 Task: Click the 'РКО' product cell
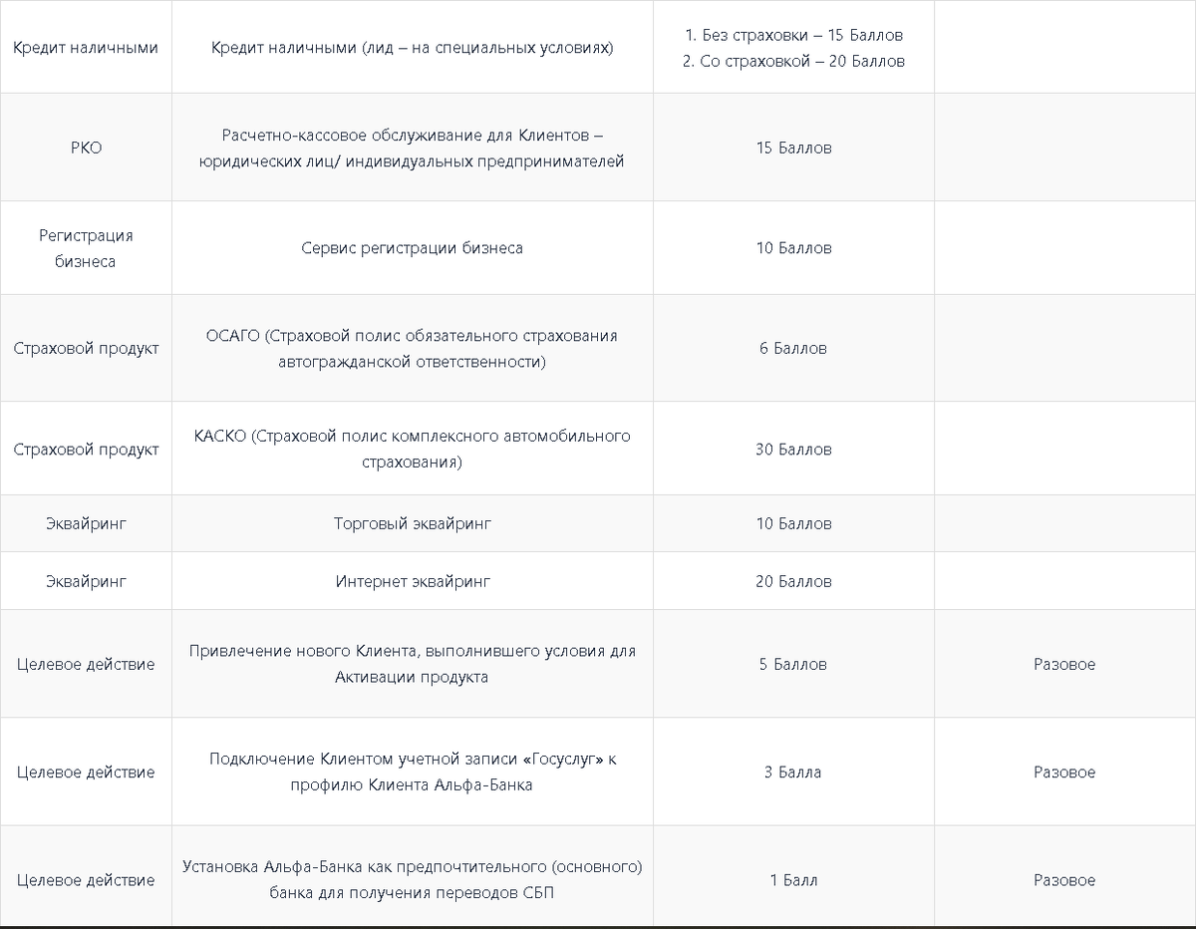(86, 148)
